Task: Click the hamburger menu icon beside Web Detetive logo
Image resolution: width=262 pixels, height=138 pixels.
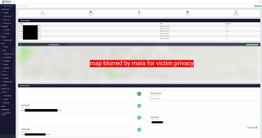Action: 14,2
